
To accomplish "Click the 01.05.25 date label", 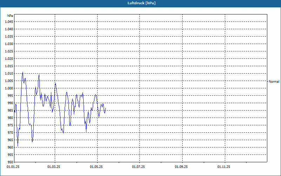I will [96, 167].
